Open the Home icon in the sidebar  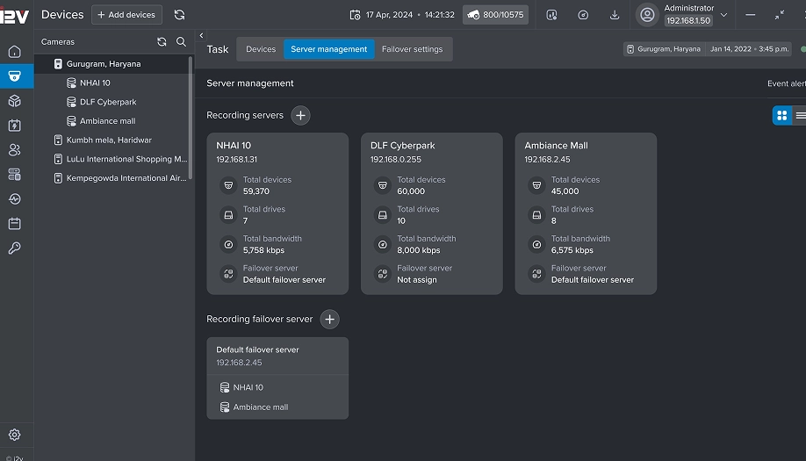pos(14,52)
